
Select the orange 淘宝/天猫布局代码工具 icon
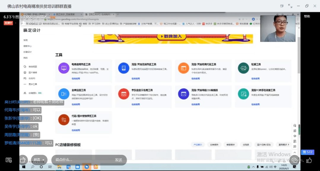183,68
